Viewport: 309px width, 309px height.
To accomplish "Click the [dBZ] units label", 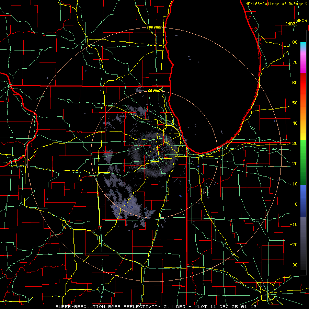I will (x=291, y=24).
